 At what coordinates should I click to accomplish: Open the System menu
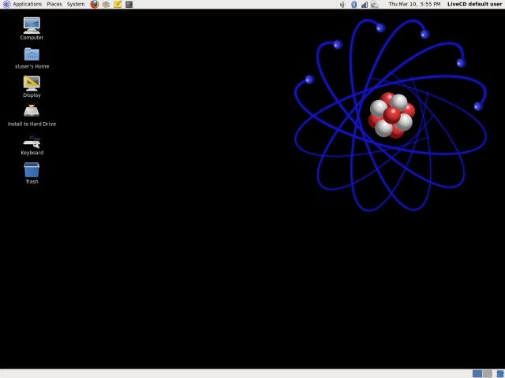[x=76, y=4]
